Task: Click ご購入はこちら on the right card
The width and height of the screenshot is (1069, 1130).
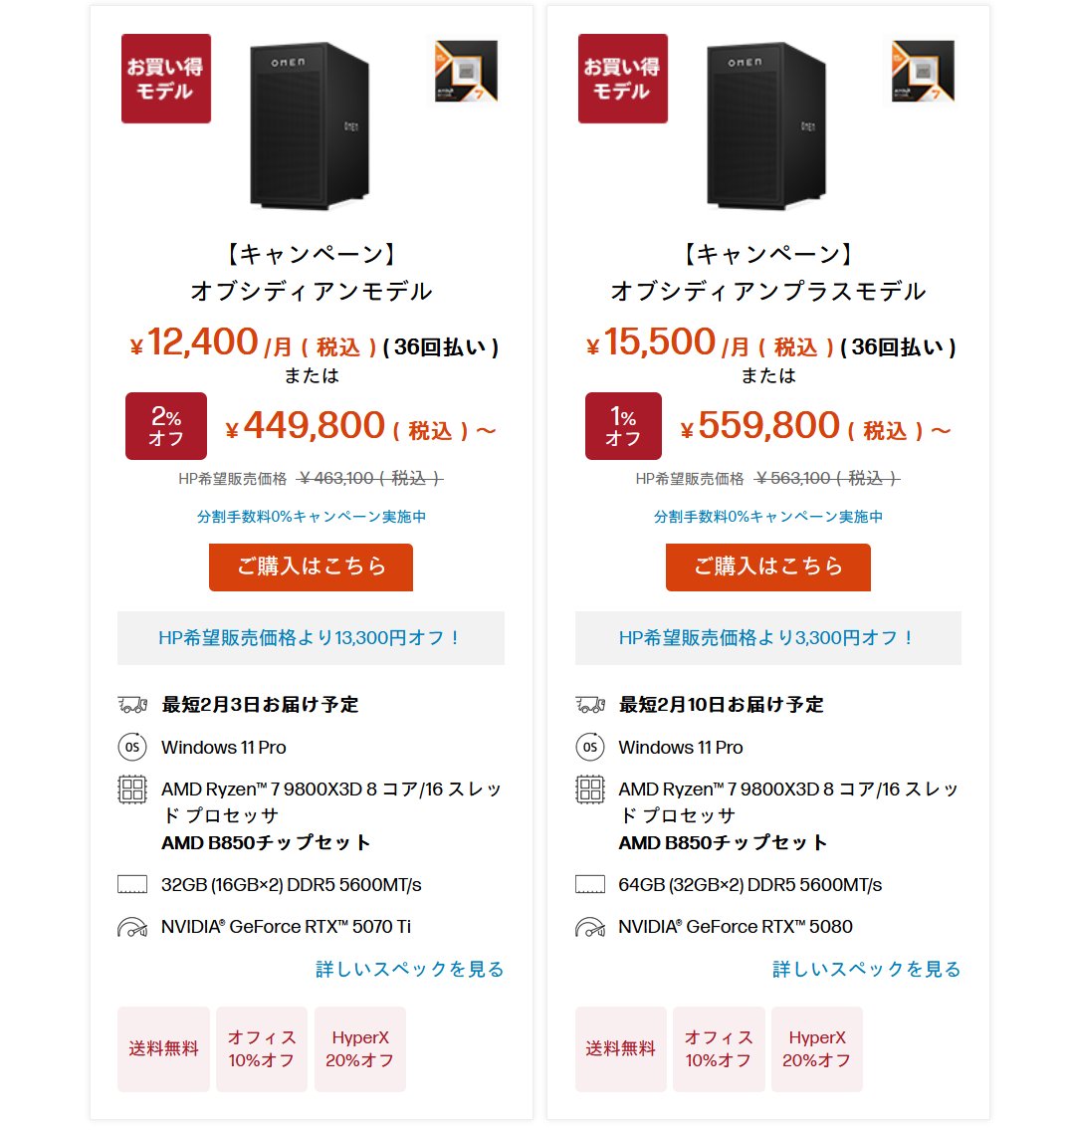Action: (767, 566)
